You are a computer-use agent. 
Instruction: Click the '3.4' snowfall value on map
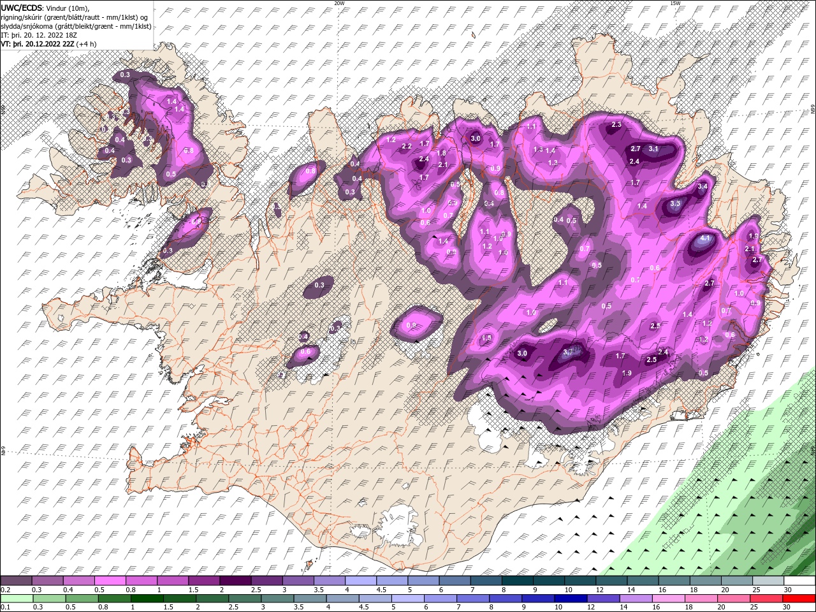(x=703, y=186)
